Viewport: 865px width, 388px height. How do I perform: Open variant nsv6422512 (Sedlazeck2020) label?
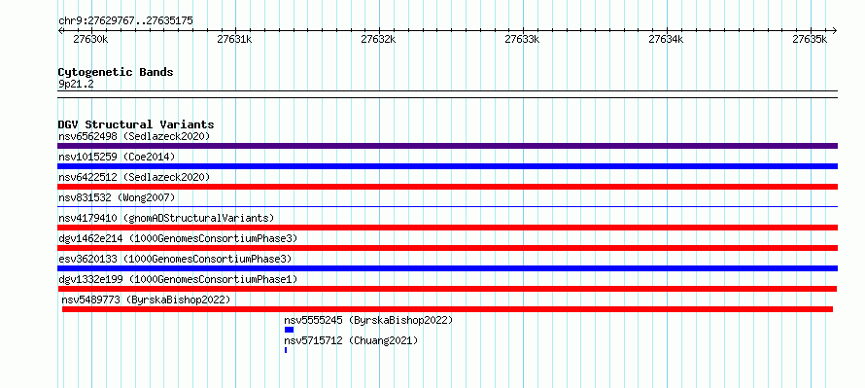point(134,177)
